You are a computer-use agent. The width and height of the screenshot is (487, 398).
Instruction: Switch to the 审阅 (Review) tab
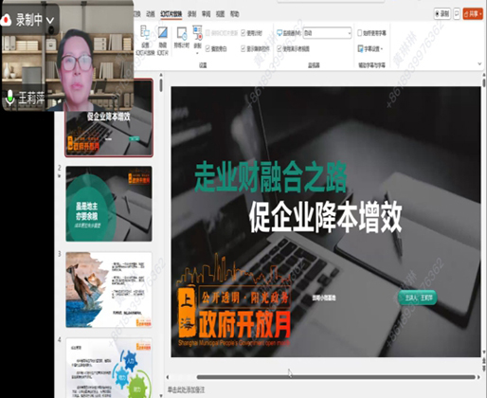coord(206,14)
